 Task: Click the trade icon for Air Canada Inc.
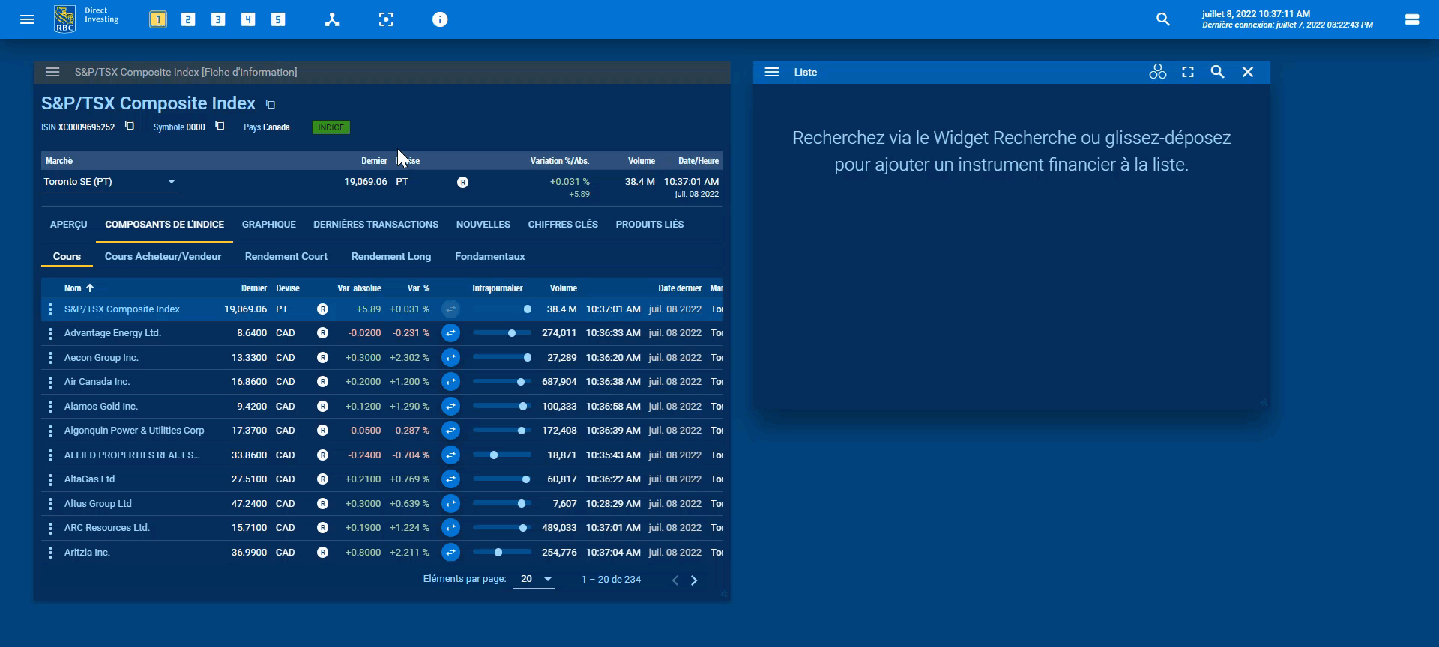click(450, 382)
